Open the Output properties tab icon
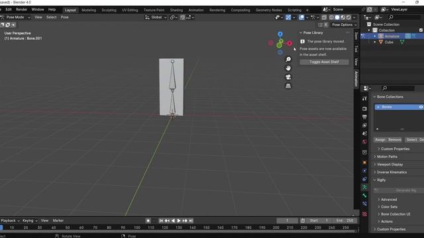 364,117
